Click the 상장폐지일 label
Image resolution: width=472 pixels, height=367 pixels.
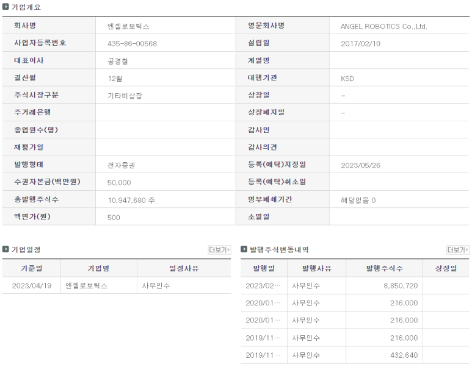pyautogui.click(x=266, y=112)
